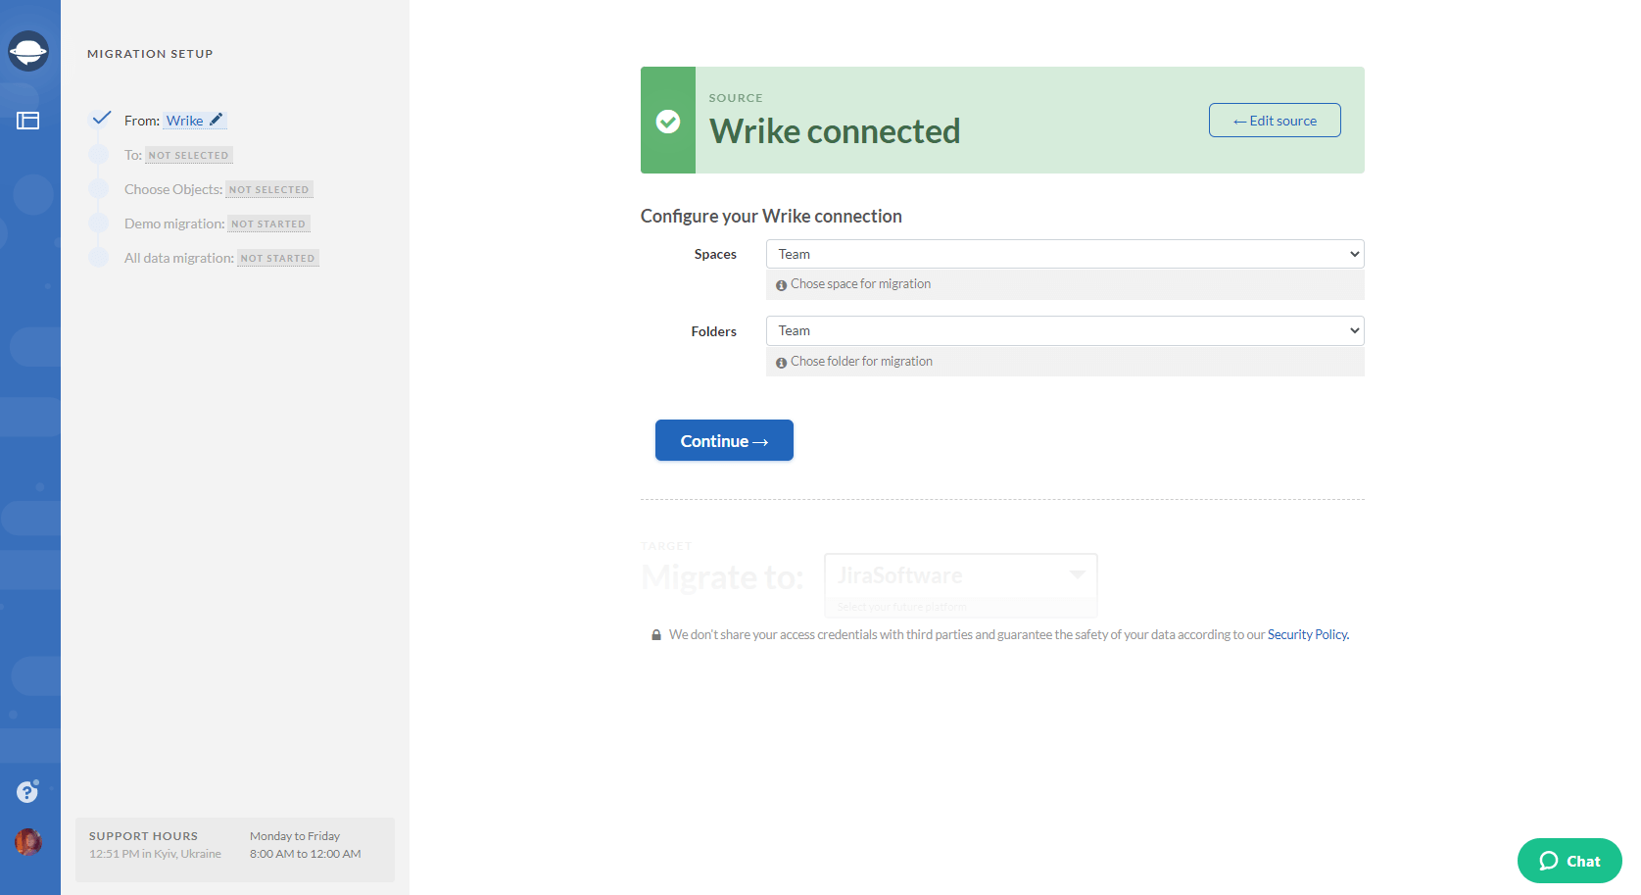Image resolution: width=1641 pixels, height=895 pixels.
Task: Click the lock security icon
Action: coord(656,635)
